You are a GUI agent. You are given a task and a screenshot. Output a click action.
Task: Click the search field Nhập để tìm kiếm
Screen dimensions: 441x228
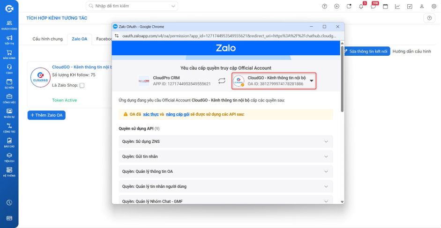click(x=132, y=6)
